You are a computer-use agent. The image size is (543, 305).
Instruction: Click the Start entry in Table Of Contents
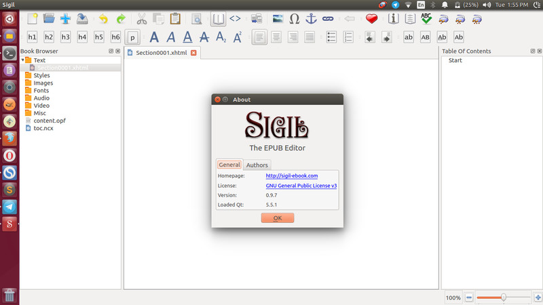(455, 60)
